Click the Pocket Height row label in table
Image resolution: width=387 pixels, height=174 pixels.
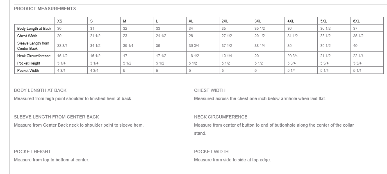29,63
